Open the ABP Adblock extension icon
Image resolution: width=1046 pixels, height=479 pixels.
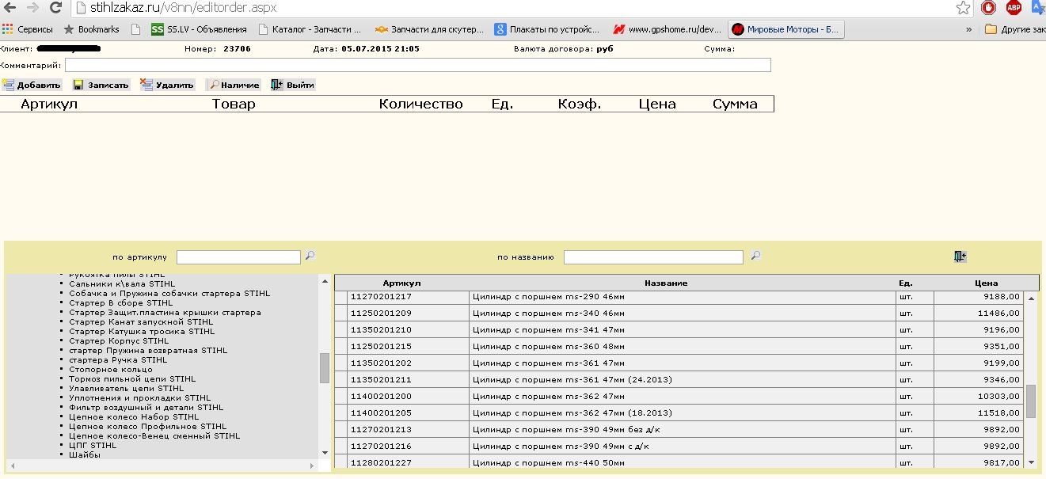coord(1014,8)
